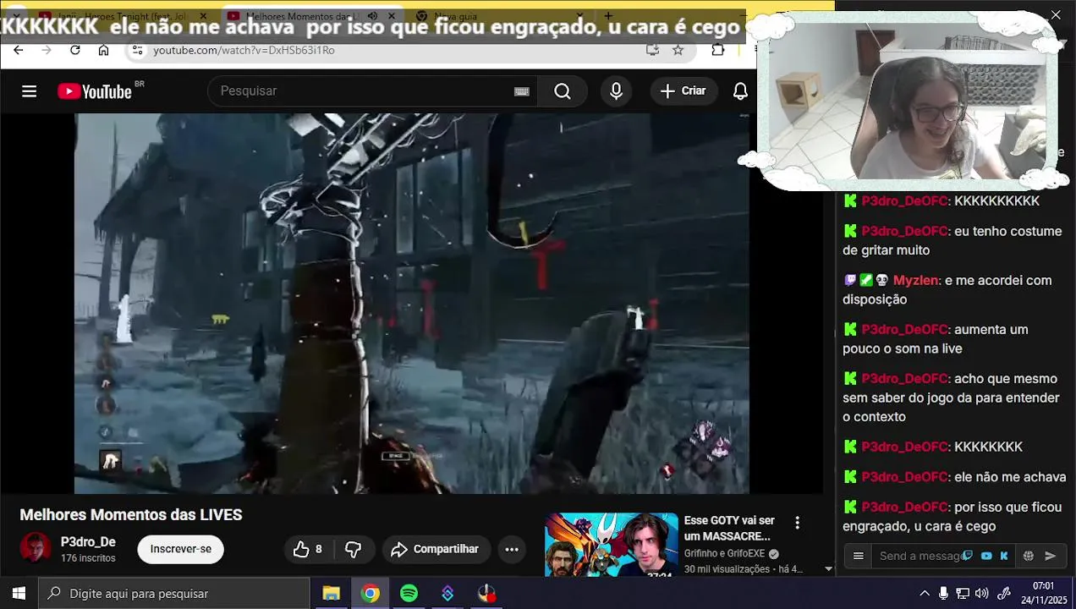
Task: Open the globe icon in chat box
Action: [1029, 556]
